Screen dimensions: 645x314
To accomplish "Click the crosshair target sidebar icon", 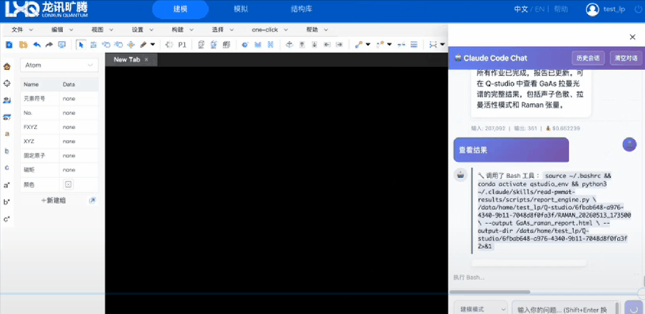I will tap(7, 84).
